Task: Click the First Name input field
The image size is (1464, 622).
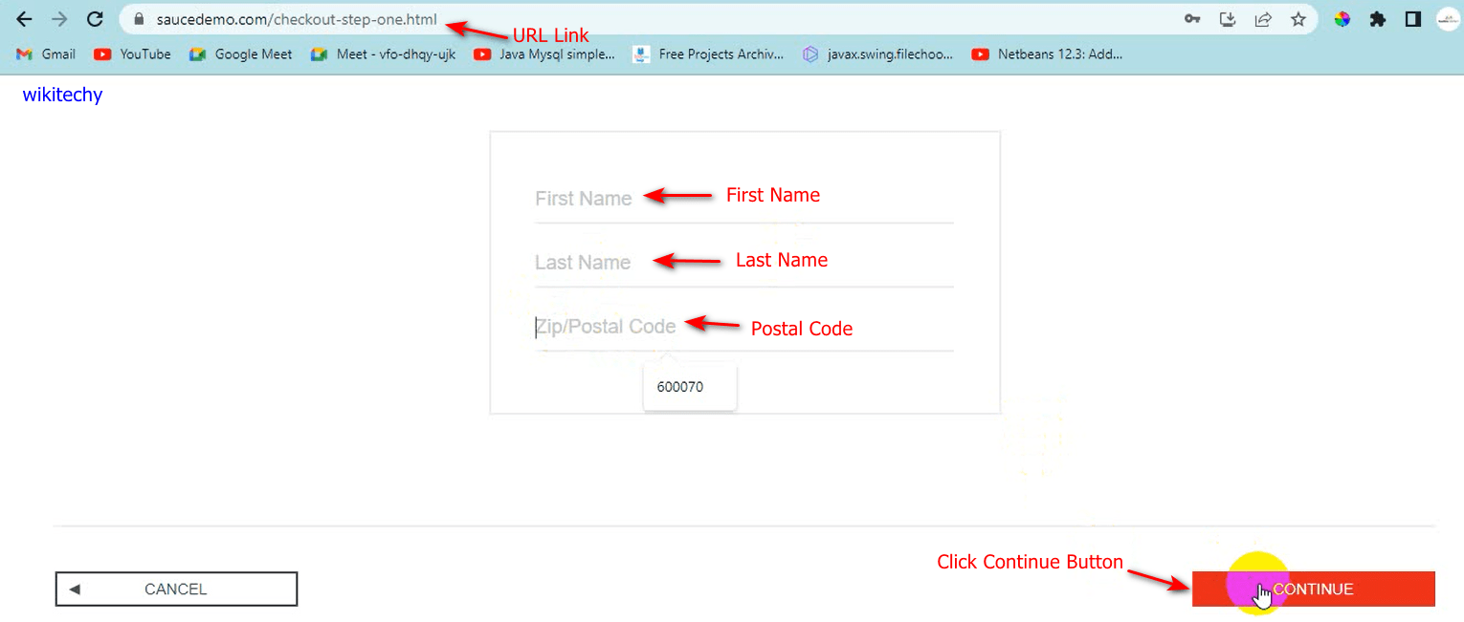Action: click(x=744, y=199)
